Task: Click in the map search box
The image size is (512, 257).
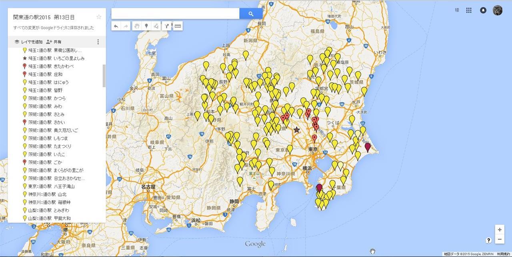Action: coord(175,14)
